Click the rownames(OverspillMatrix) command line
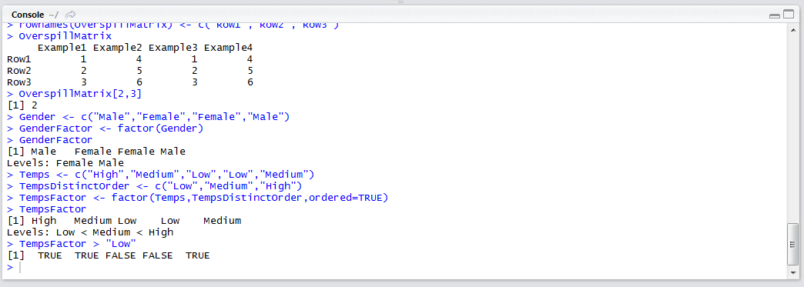 (x=173, y=25)
